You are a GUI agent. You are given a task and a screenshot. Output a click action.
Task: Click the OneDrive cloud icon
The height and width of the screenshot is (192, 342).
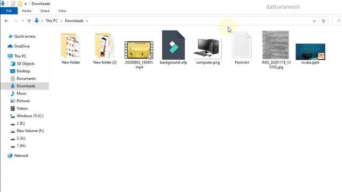[10, 46]
